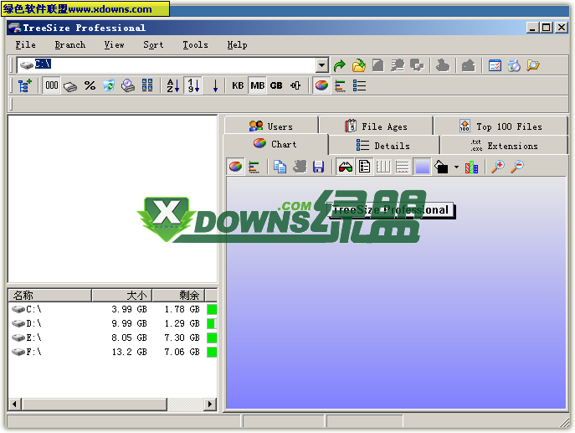Switch to the Extensions tab
575x433 pixels.
pyautogui.click(x=504, y=146)
